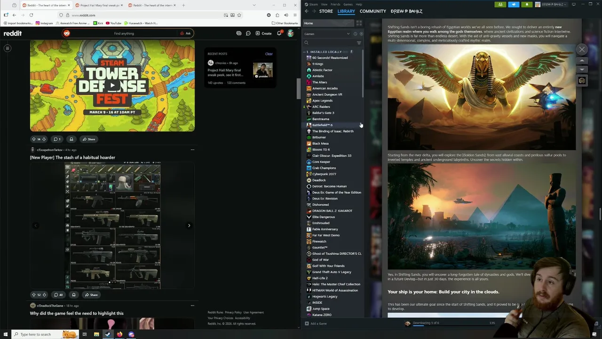Go forward in Steam navigation
The width and height of the screenshot is (602, 339).
click(314, 11)
